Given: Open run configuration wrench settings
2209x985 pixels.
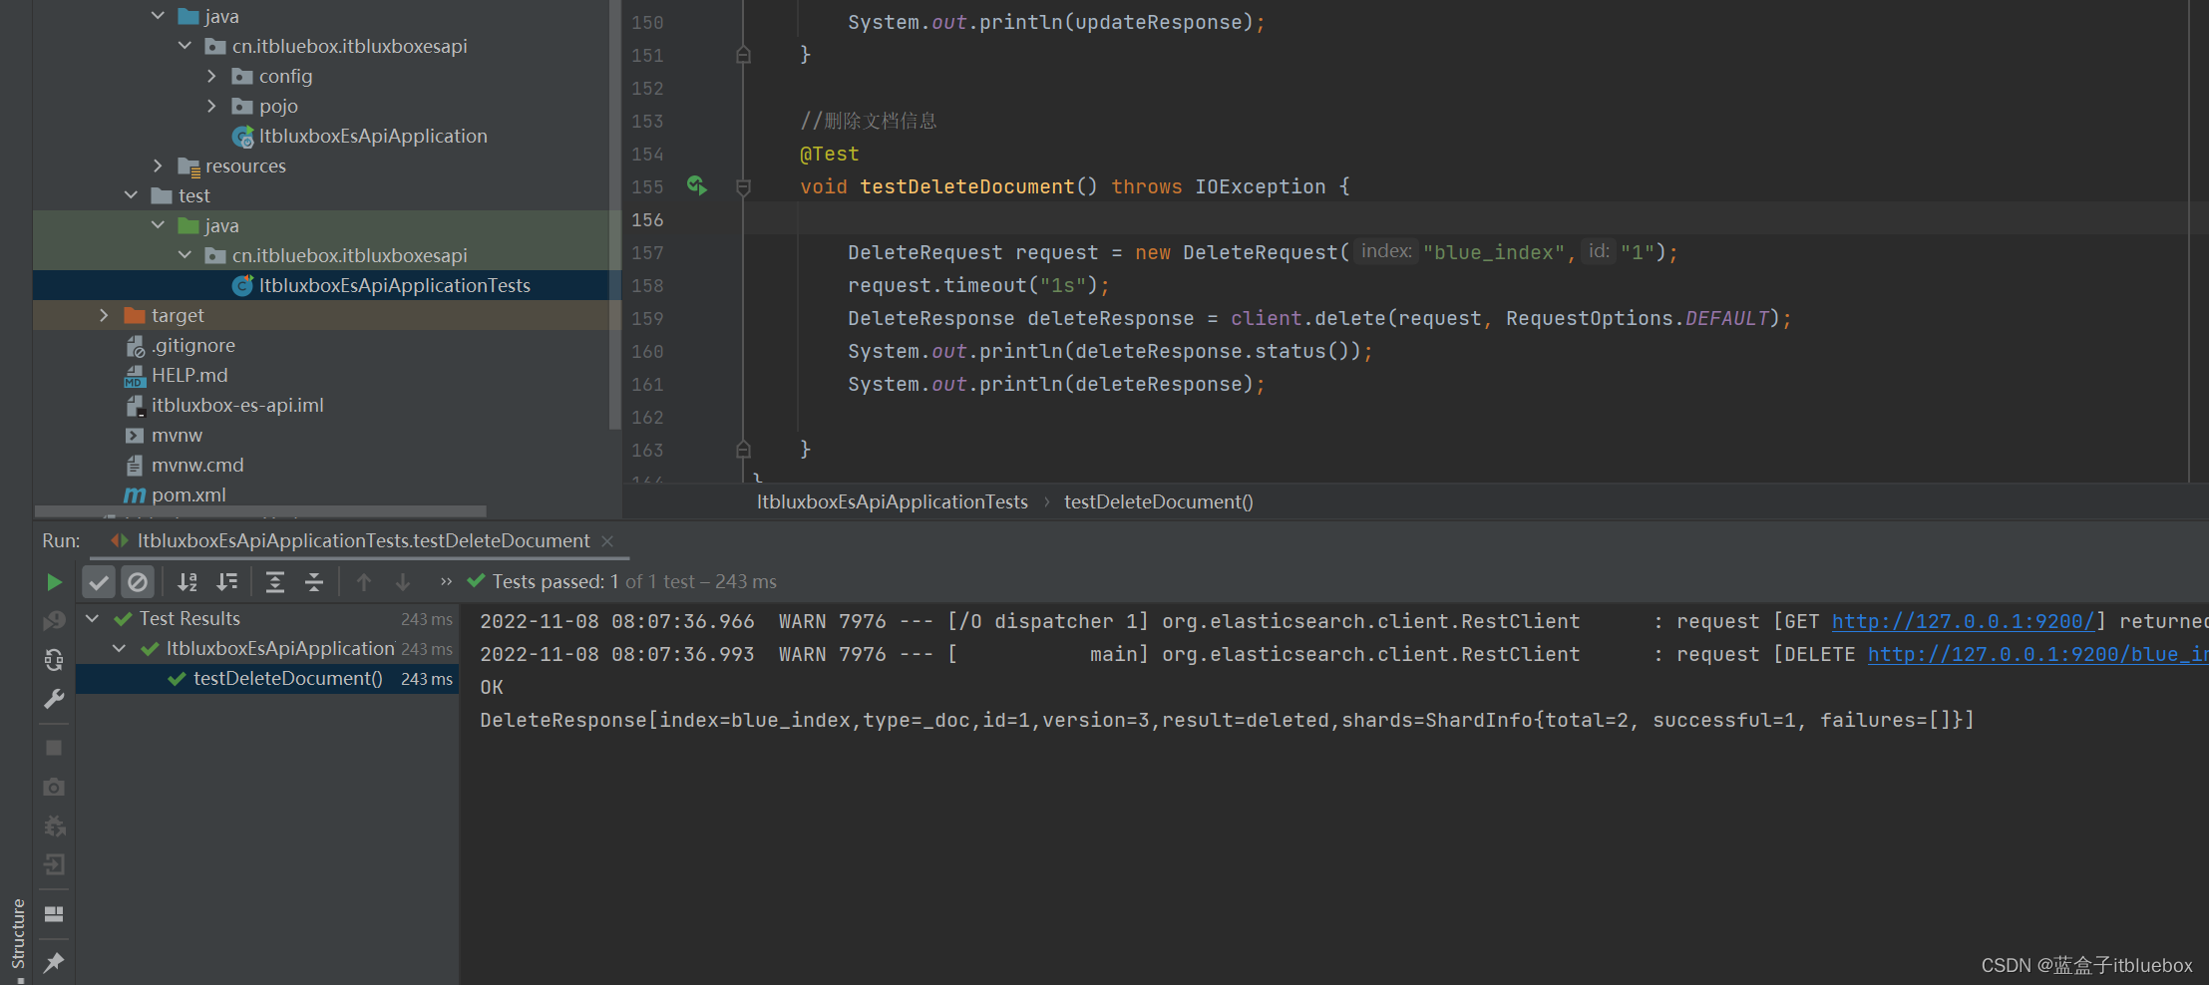Looking at the screenshot, I should (54, 699).
